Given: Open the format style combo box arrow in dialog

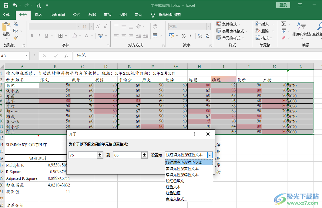Looking at the screenshot, I should pyautogui.click(x=210, y=155).
